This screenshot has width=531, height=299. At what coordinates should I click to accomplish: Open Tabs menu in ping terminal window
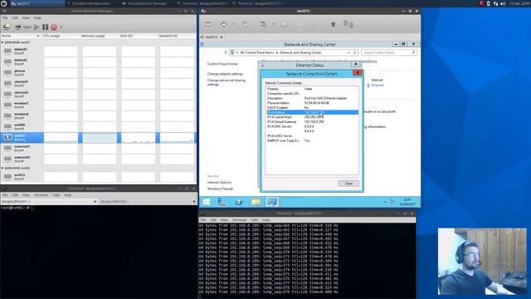tap(255, 220)
